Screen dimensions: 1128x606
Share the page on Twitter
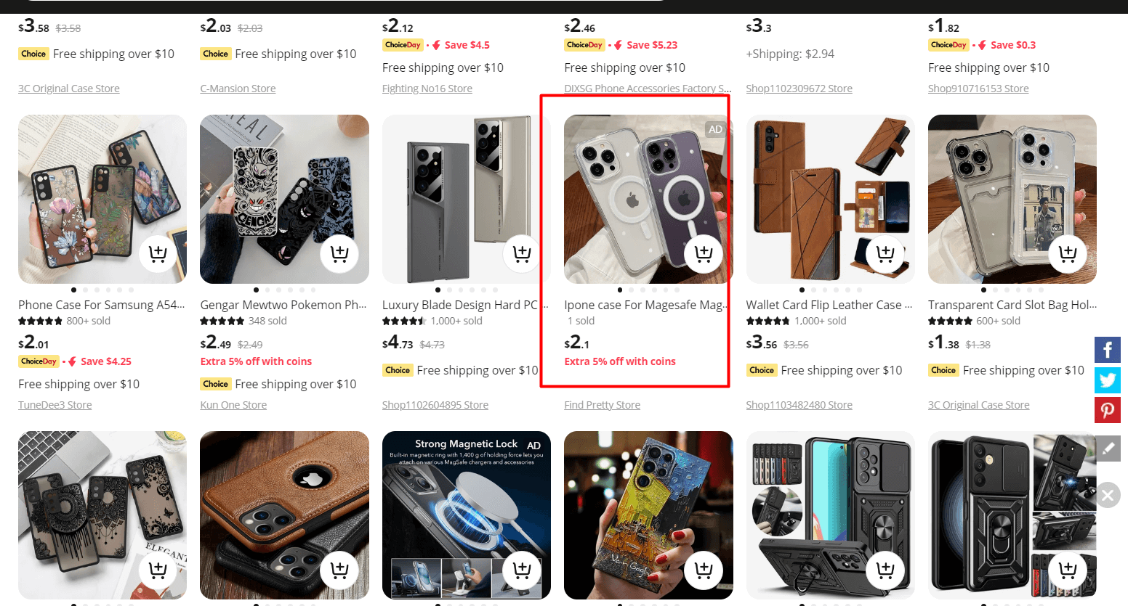click(1108, 380)
